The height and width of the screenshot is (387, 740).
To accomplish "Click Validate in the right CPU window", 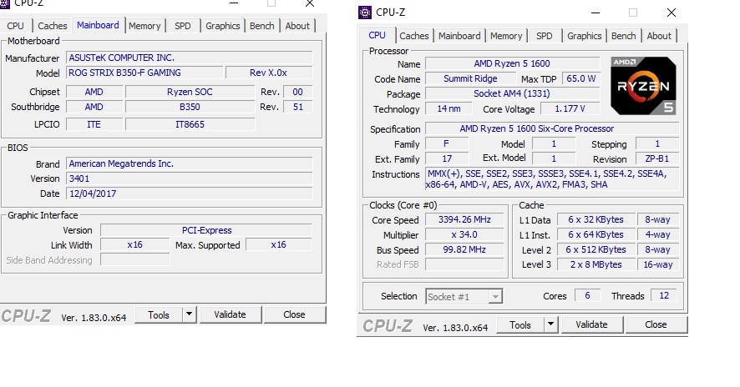I will tap(591, 324).
